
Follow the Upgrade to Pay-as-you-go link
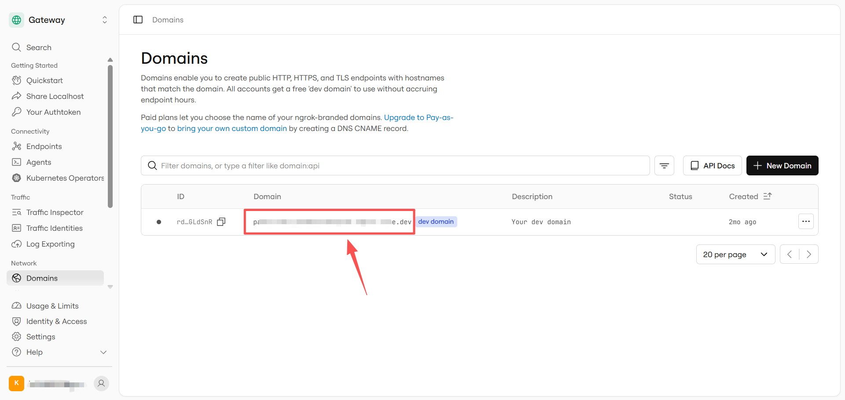[x=419, y=117]
